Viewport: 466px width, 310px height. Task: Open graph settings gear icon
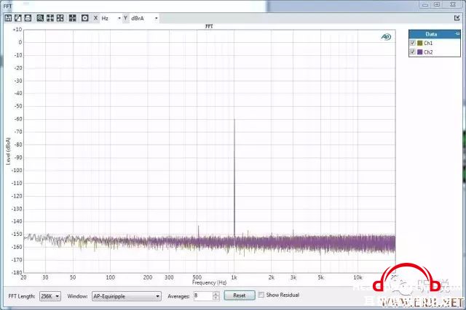tap(85, 18)
